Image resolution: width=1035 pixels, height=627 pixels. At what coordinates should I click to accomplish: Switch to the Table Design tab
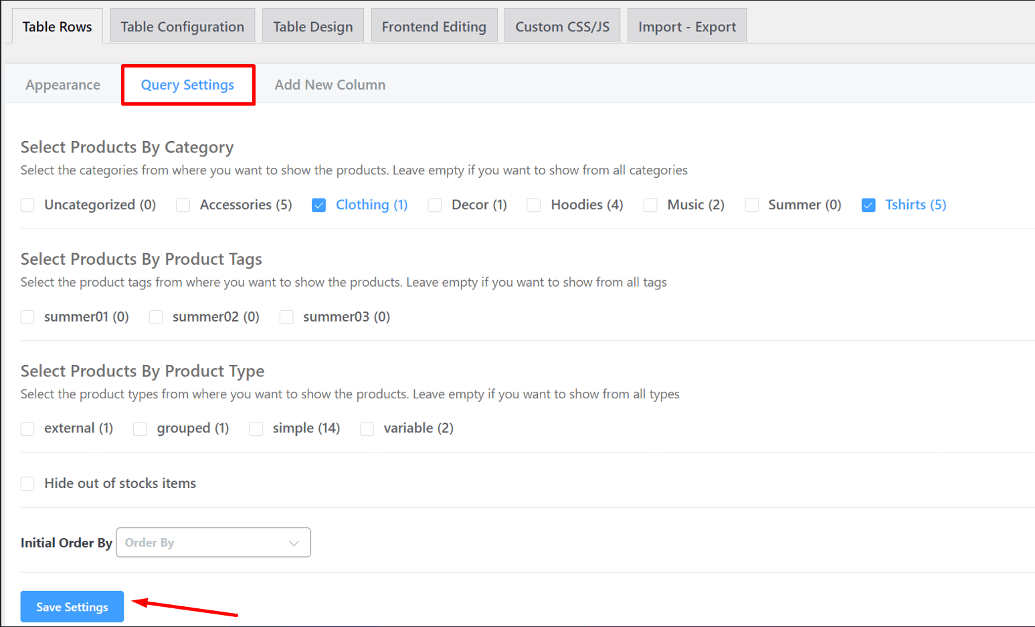(312, 26)
